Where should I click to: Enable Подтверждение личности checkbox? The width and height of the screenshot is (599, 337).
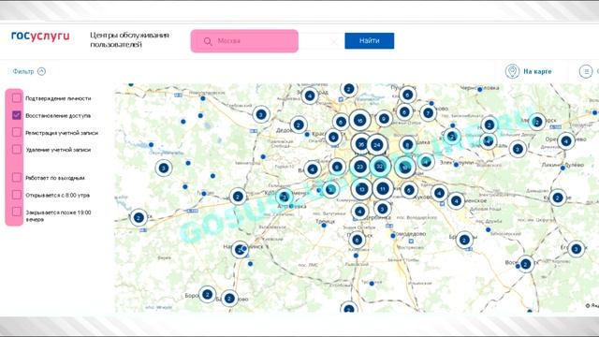click(x=17, y=97)
